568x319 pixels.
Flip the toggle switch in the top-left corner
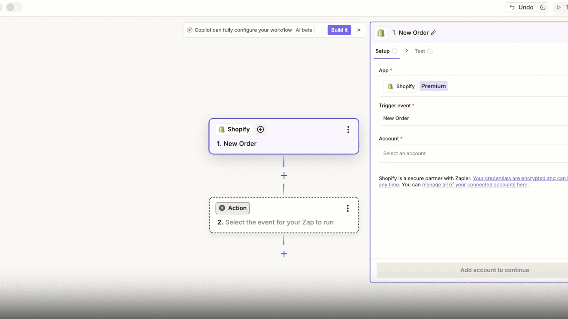[14, 7]
